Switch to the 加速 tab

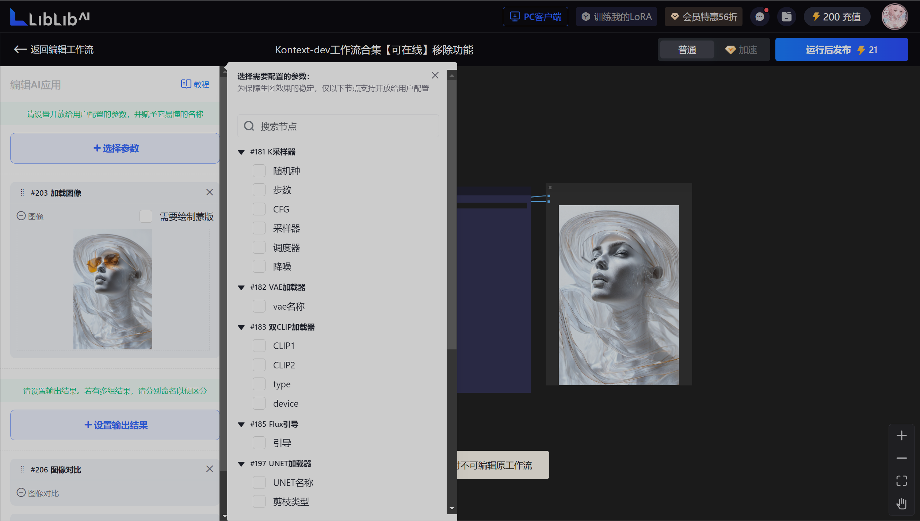click(742, 49)
